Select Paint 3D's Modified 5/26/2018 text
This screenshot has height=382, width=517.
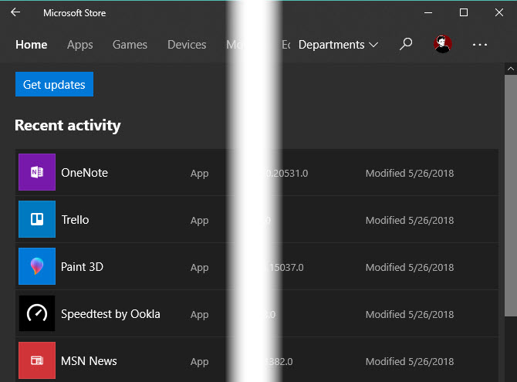(410, 268)
